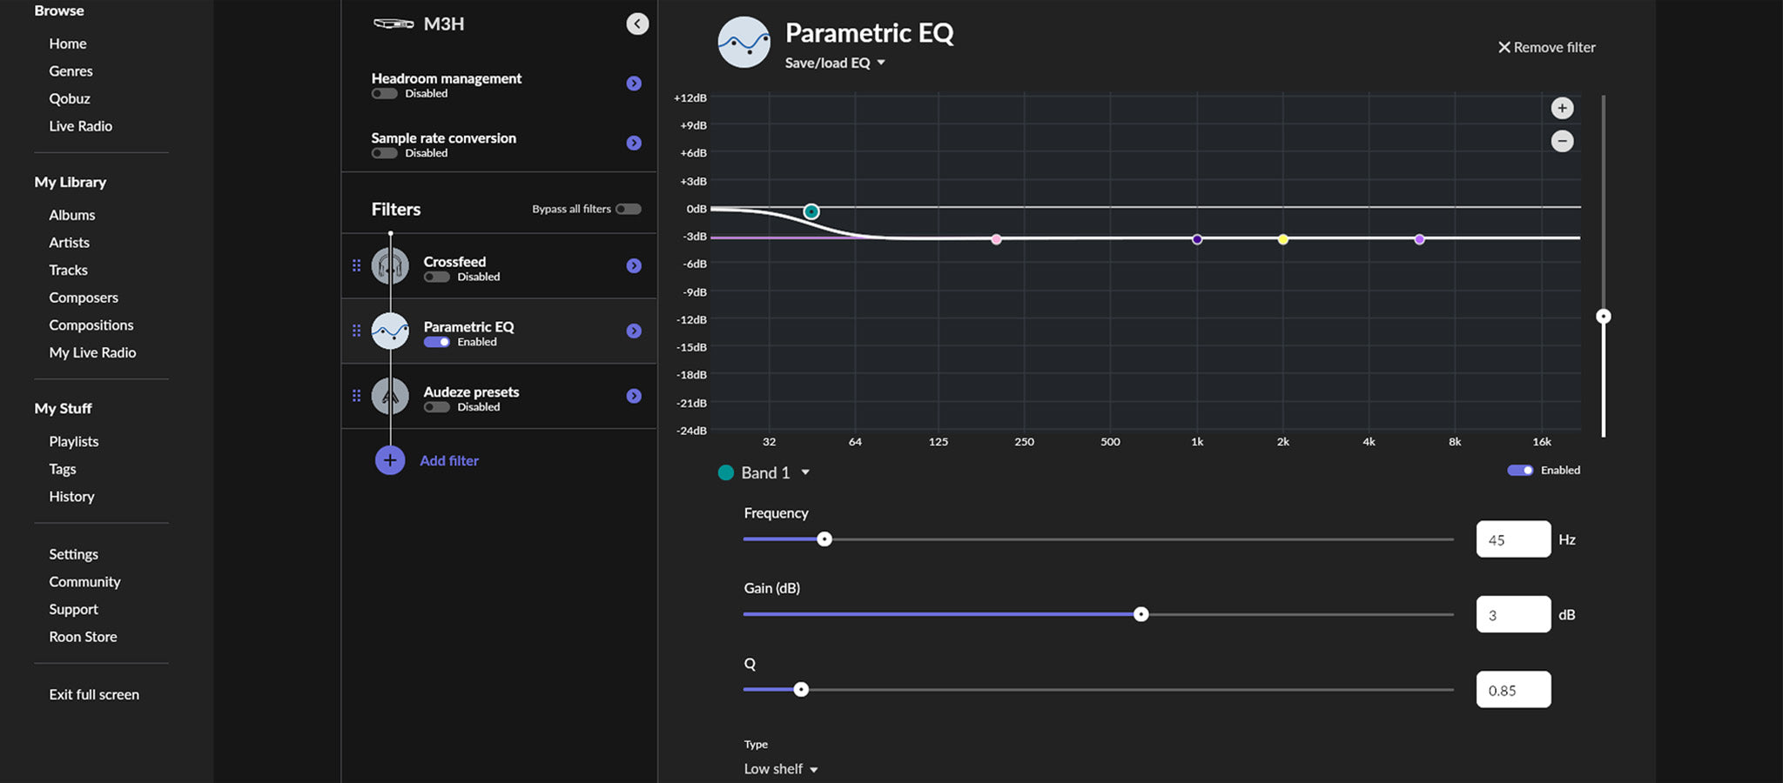This screenshot has height=783, width=1783.
Task: Grab the Crossfeed drag handle dots
Action: (x=356, y=266)
